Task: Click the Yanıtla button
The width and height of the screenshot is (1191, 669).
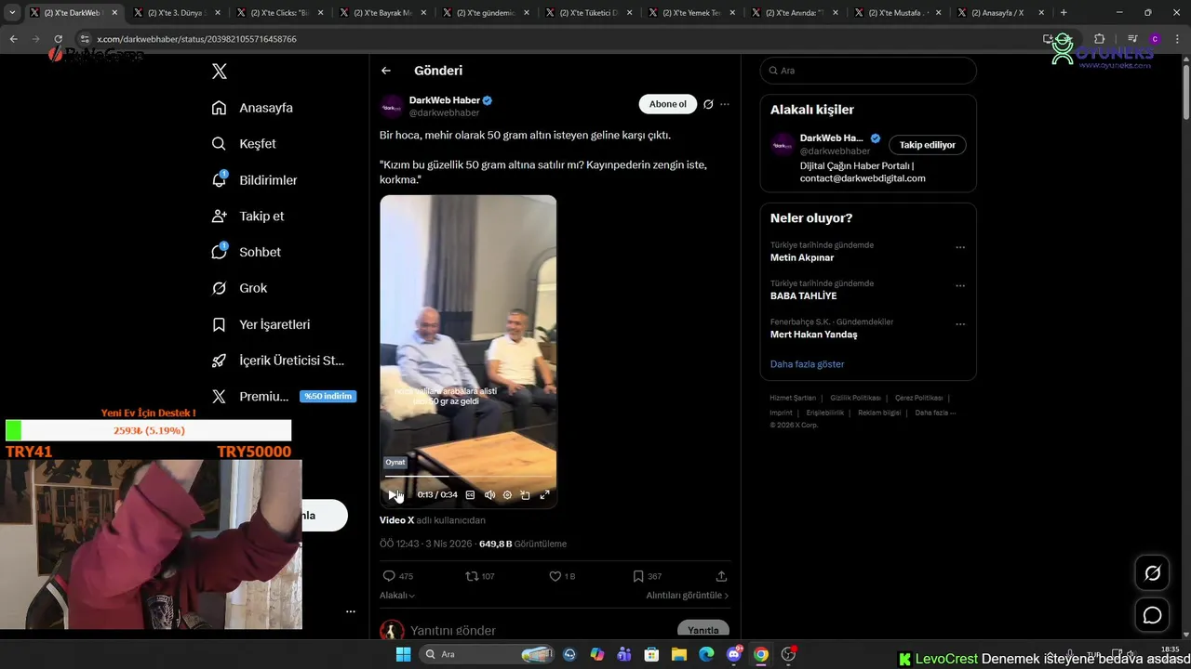Action: click(x=703, y=630)
